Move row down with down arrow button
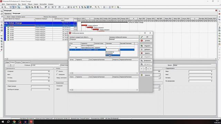The height and width of the screenshot is (124, 221). [x=146, y=70]
